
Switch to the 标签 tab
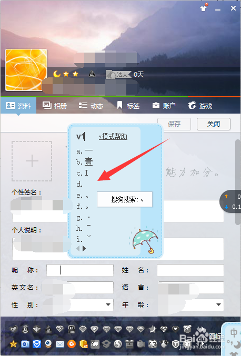[x=128, y=106]
